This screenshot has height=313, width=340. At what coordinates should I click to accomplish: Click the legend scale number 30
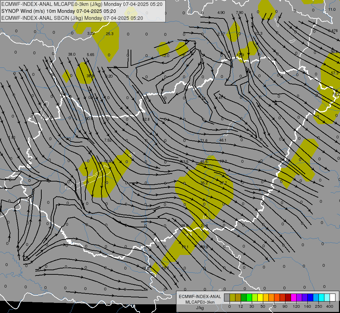251,306
